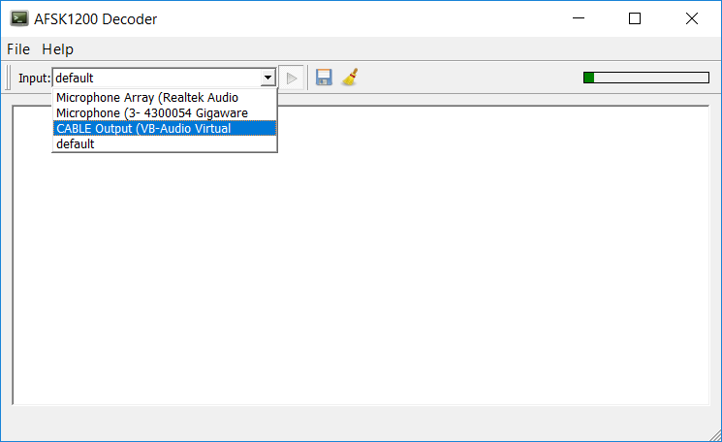Close the AFSK1200 Decoder window

coord(692,18)
